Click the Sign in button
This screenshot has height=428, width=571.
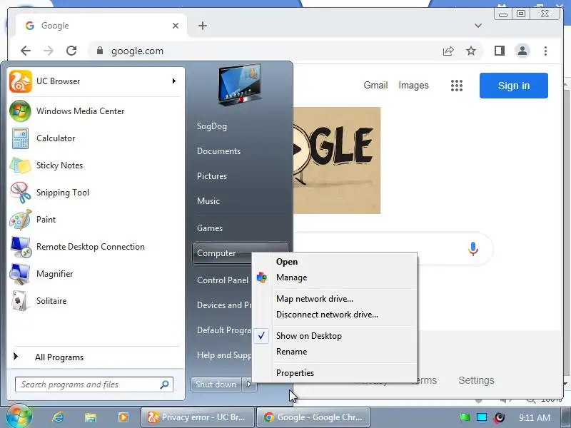[514, 86]
